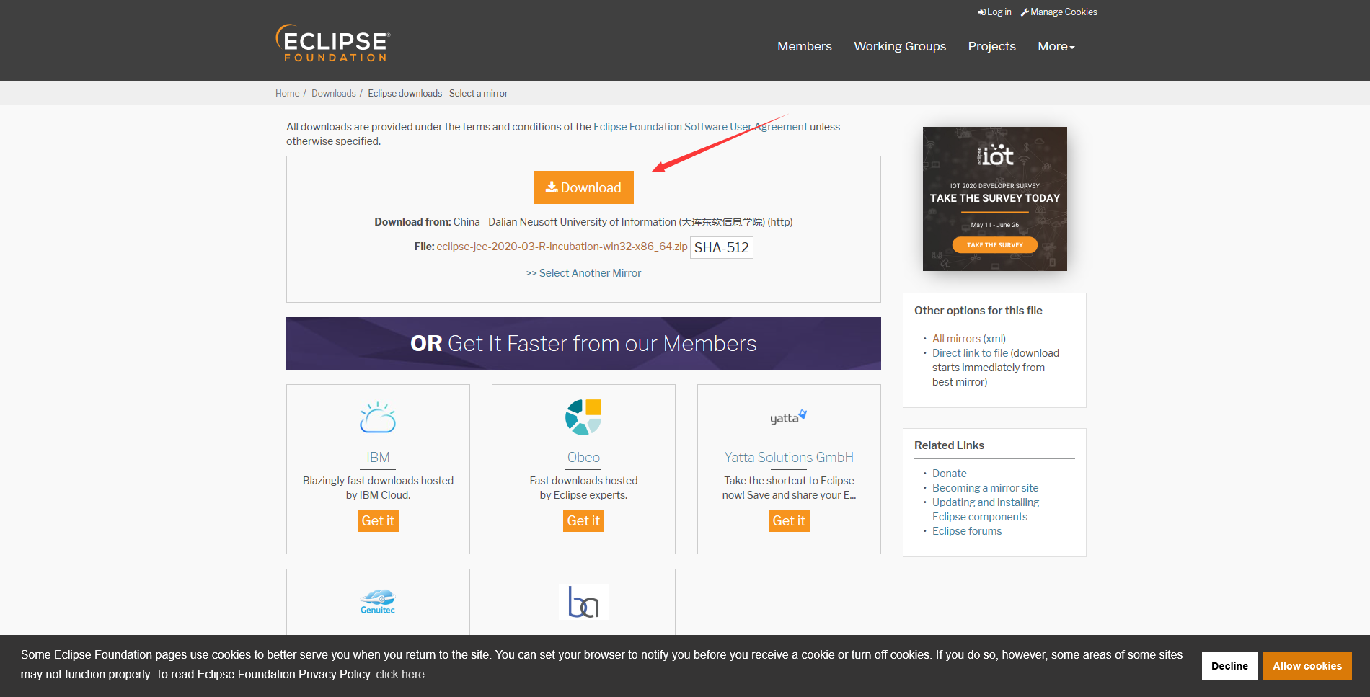
Task: Click 'Take the shortcut to Eclipse' description text
Action: click(x=789, y=488)
